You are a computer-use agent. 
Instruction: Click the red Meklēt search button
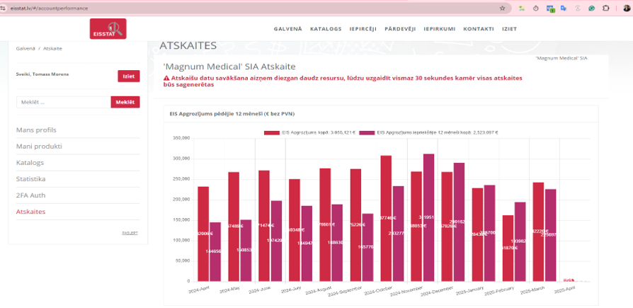(125, 102)
